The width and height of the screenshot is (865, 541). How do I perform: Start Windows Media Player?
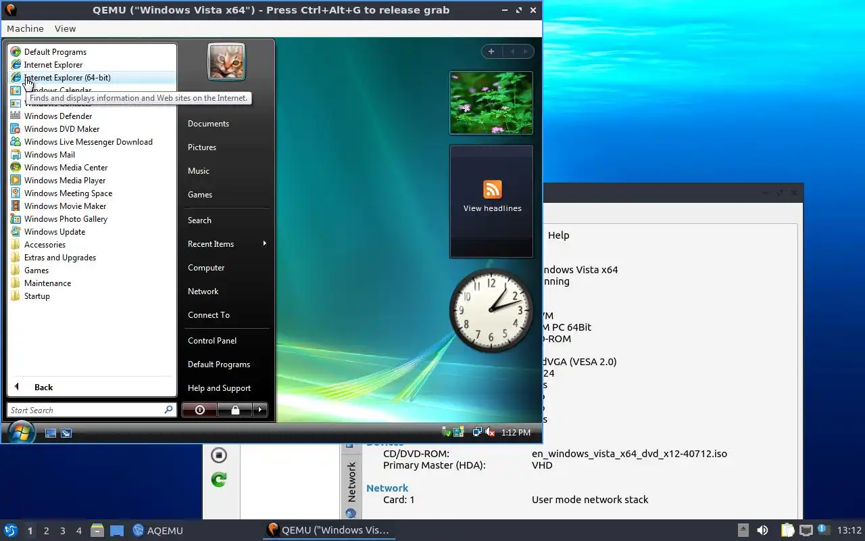click(65, 181)
